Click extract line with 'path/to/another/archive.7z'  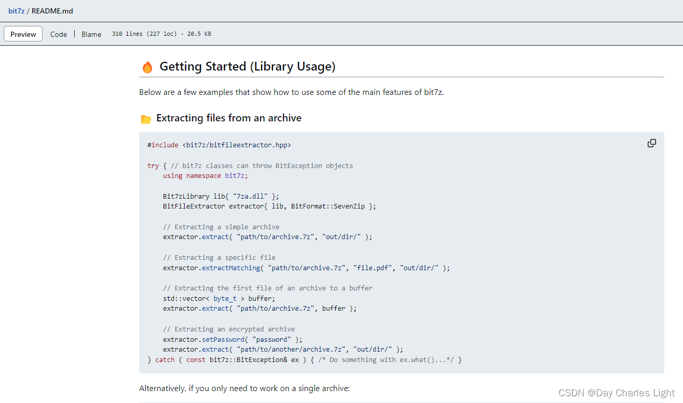(x=283, y=350)
